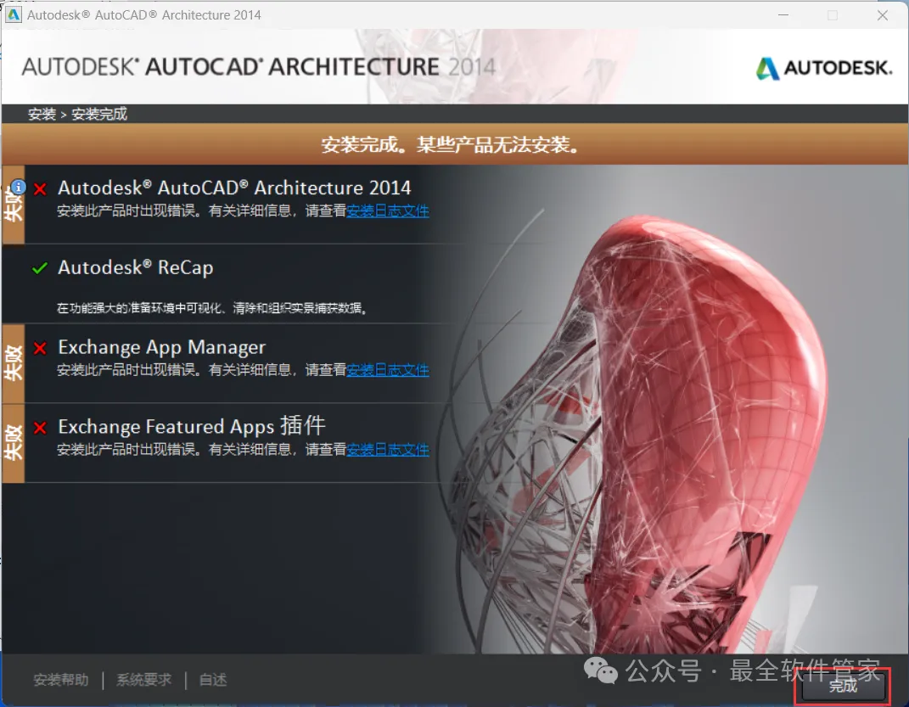Close the installer window
909x707 pixels.
point(883,15)
